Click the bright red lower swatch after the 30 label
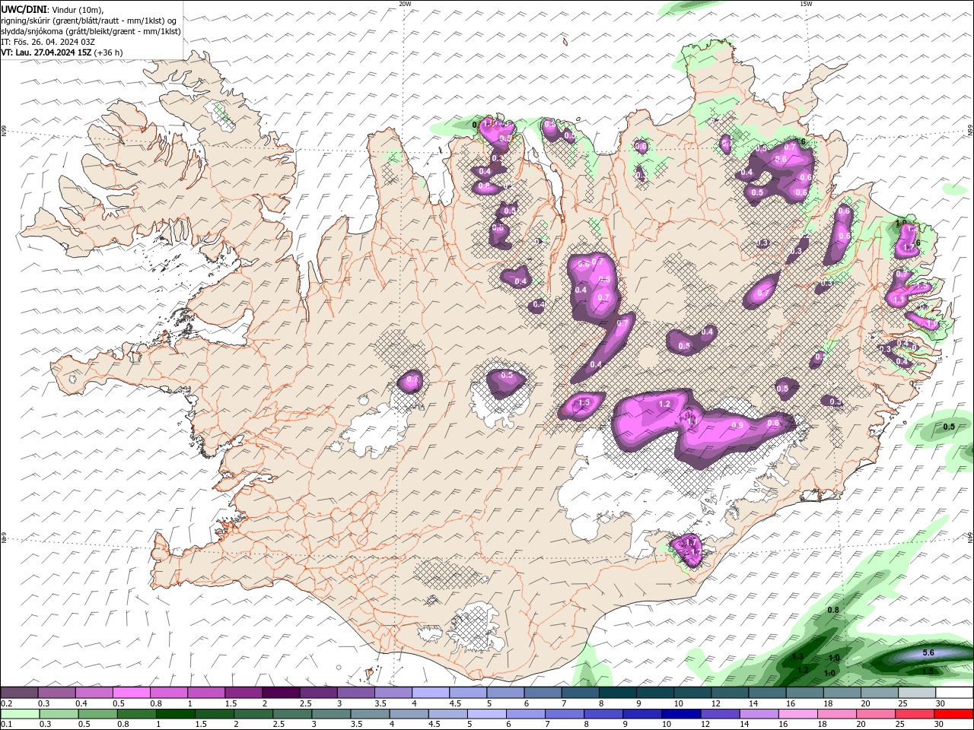 tap(954, 714)
